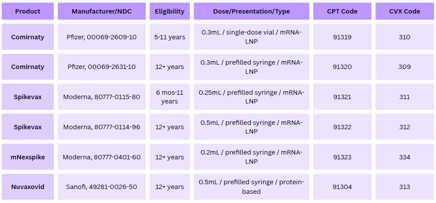436x203 pixels.
Task: Click Moderna NDC 80777-0401-60 cell
Action: point(102,157)
